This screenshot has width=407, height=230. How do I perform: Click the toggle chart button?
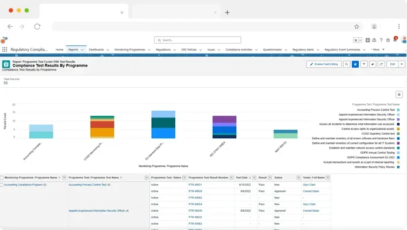click(x=355, y=64)
